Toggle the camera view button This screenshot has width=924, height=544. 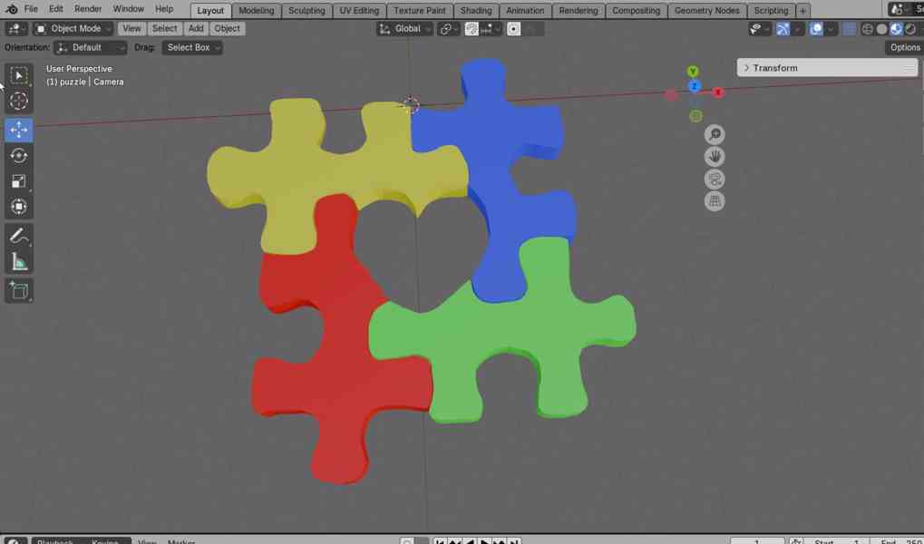pyautogui.click(x=715, y=180)
